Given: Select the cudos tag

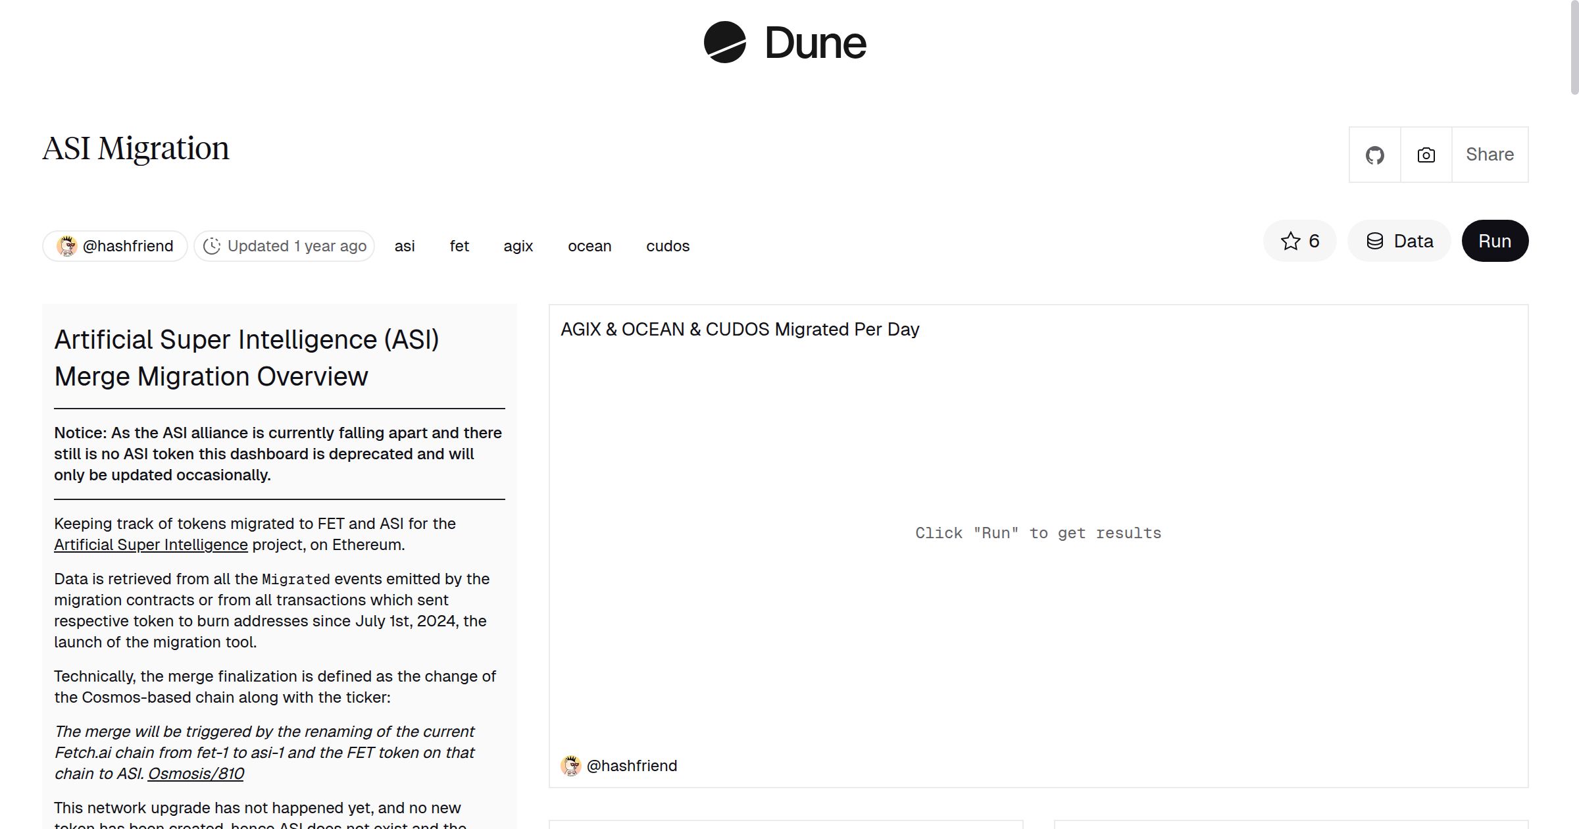Looking at the screenshot, I should [x=668, y=246].
